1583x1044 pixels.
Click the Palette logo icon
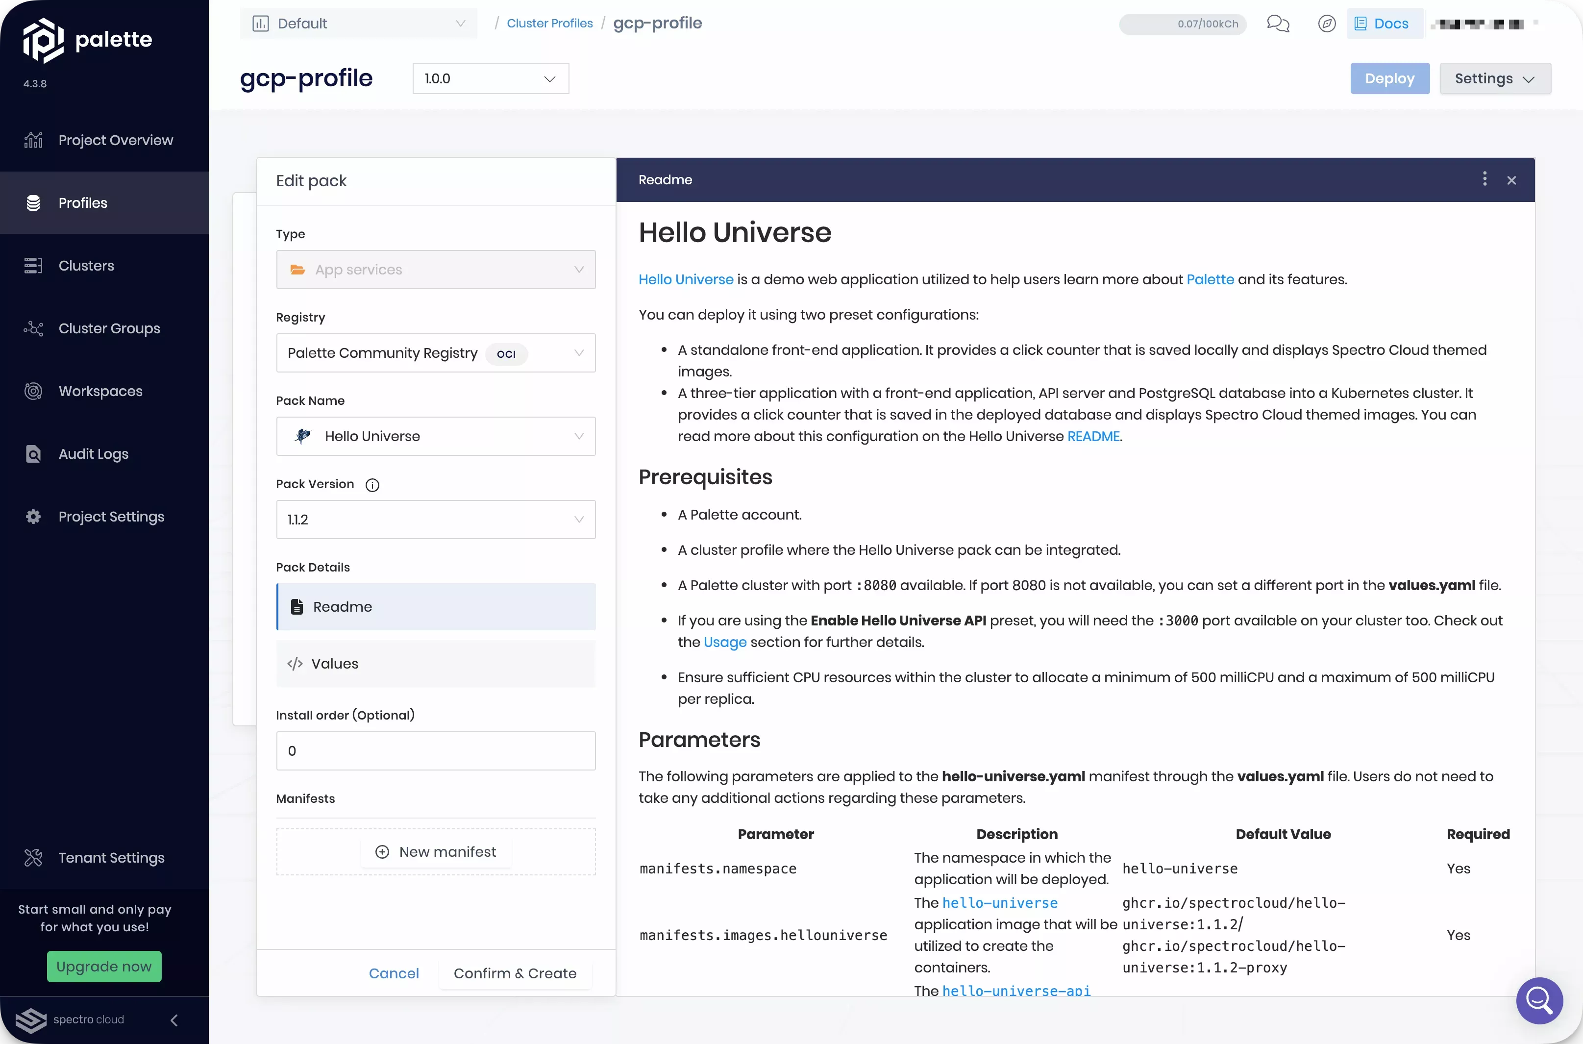pyautogui.click(x=43, y=40)
